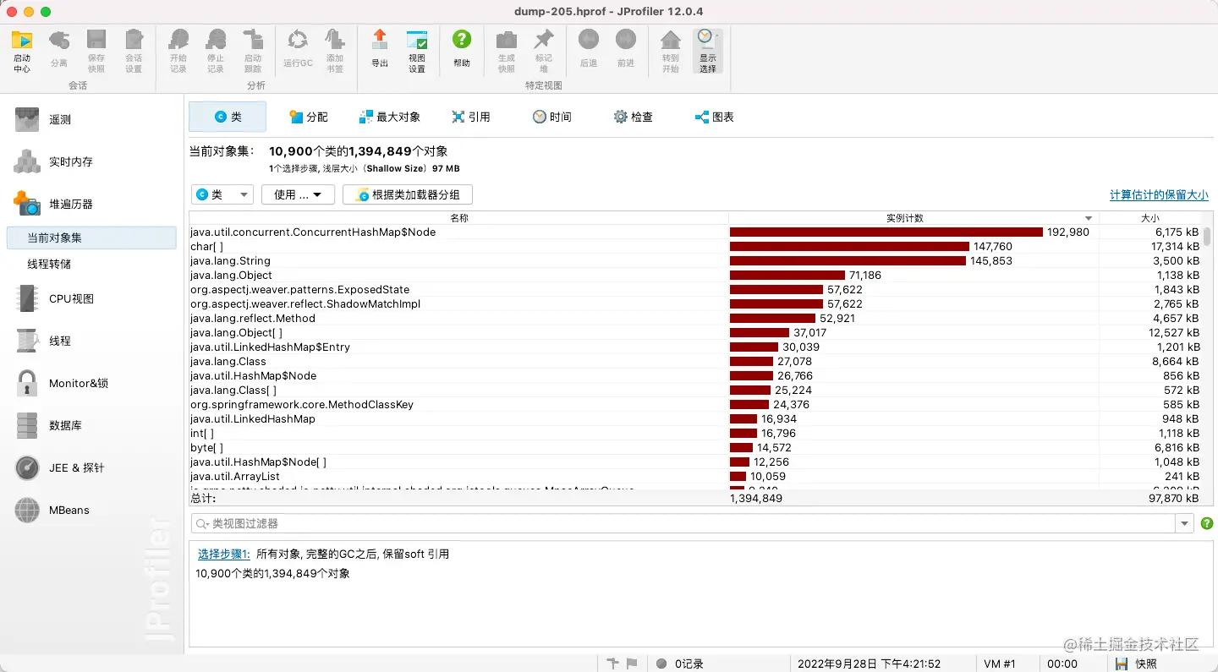
Task: Select the byte[ ] row
Action: (695, 447)
